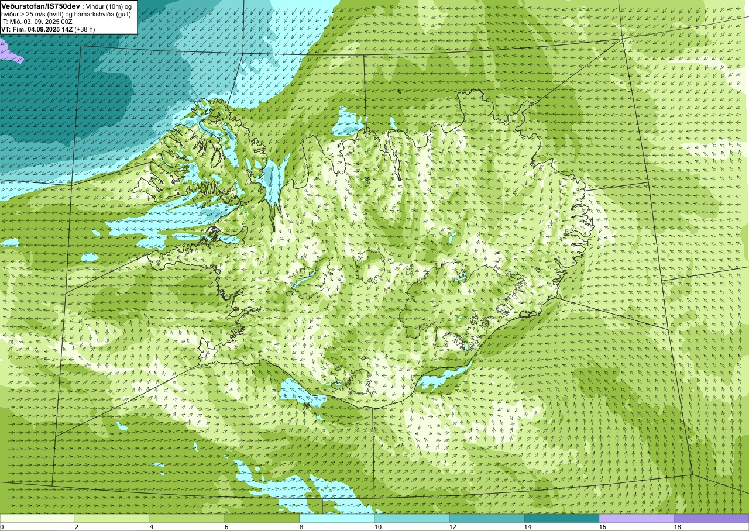Screen dimensions: 749x531
Task: Click the Veðurstofan/IS750dev title text
Action: pos(40,5)
